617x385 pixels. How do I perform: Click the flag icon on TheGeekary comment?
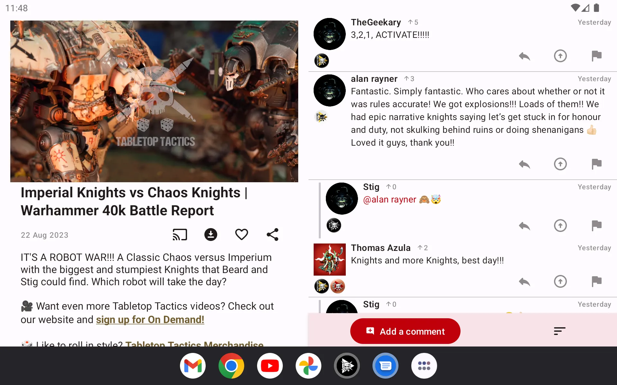pos(596,56)
